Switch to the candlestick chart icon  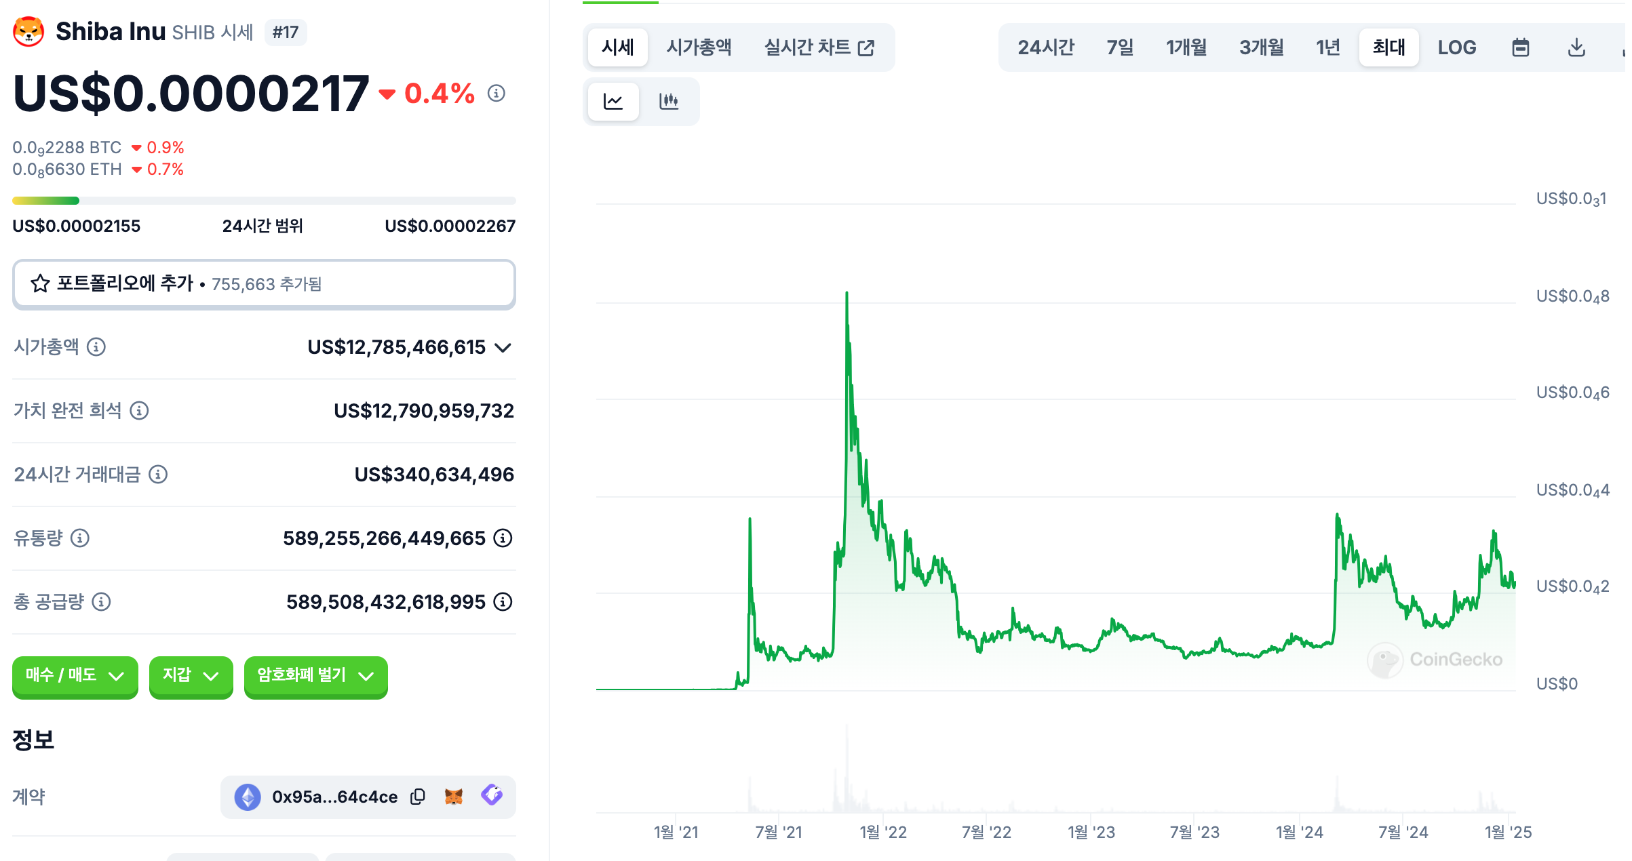coord(670,100)
